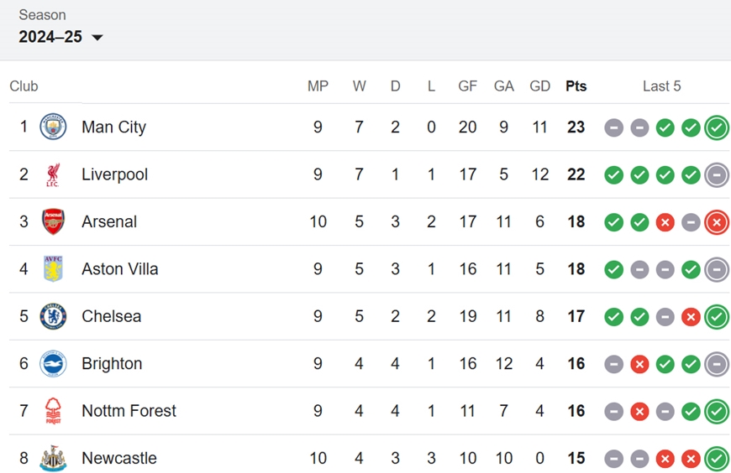731x473 pixels.
Task: Open the Nottm Forest team link
Action: pyautogui.click(x=129, y=411)
